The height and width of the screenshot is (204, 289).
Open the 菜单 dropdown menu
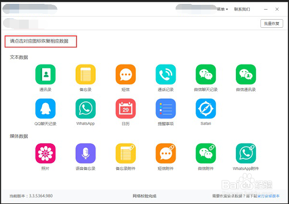coord(222,9)
